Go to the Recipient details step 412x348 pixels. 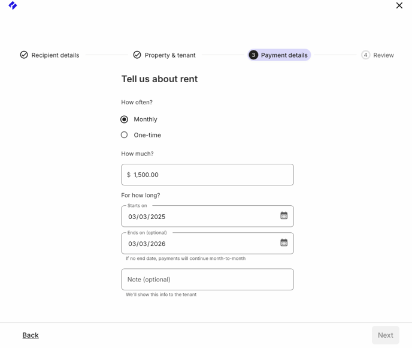coord(55,55)
